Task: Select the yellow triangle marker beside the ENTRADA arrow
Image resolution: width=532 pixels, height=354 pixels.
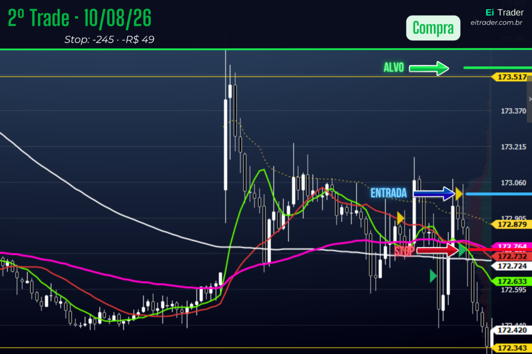Action: [459, 194]
